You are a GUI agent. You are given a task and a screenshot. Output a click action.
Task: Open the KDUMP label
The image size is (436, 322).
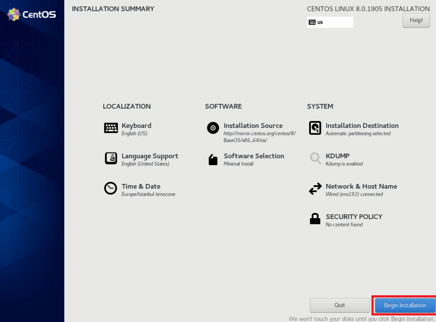338,156
